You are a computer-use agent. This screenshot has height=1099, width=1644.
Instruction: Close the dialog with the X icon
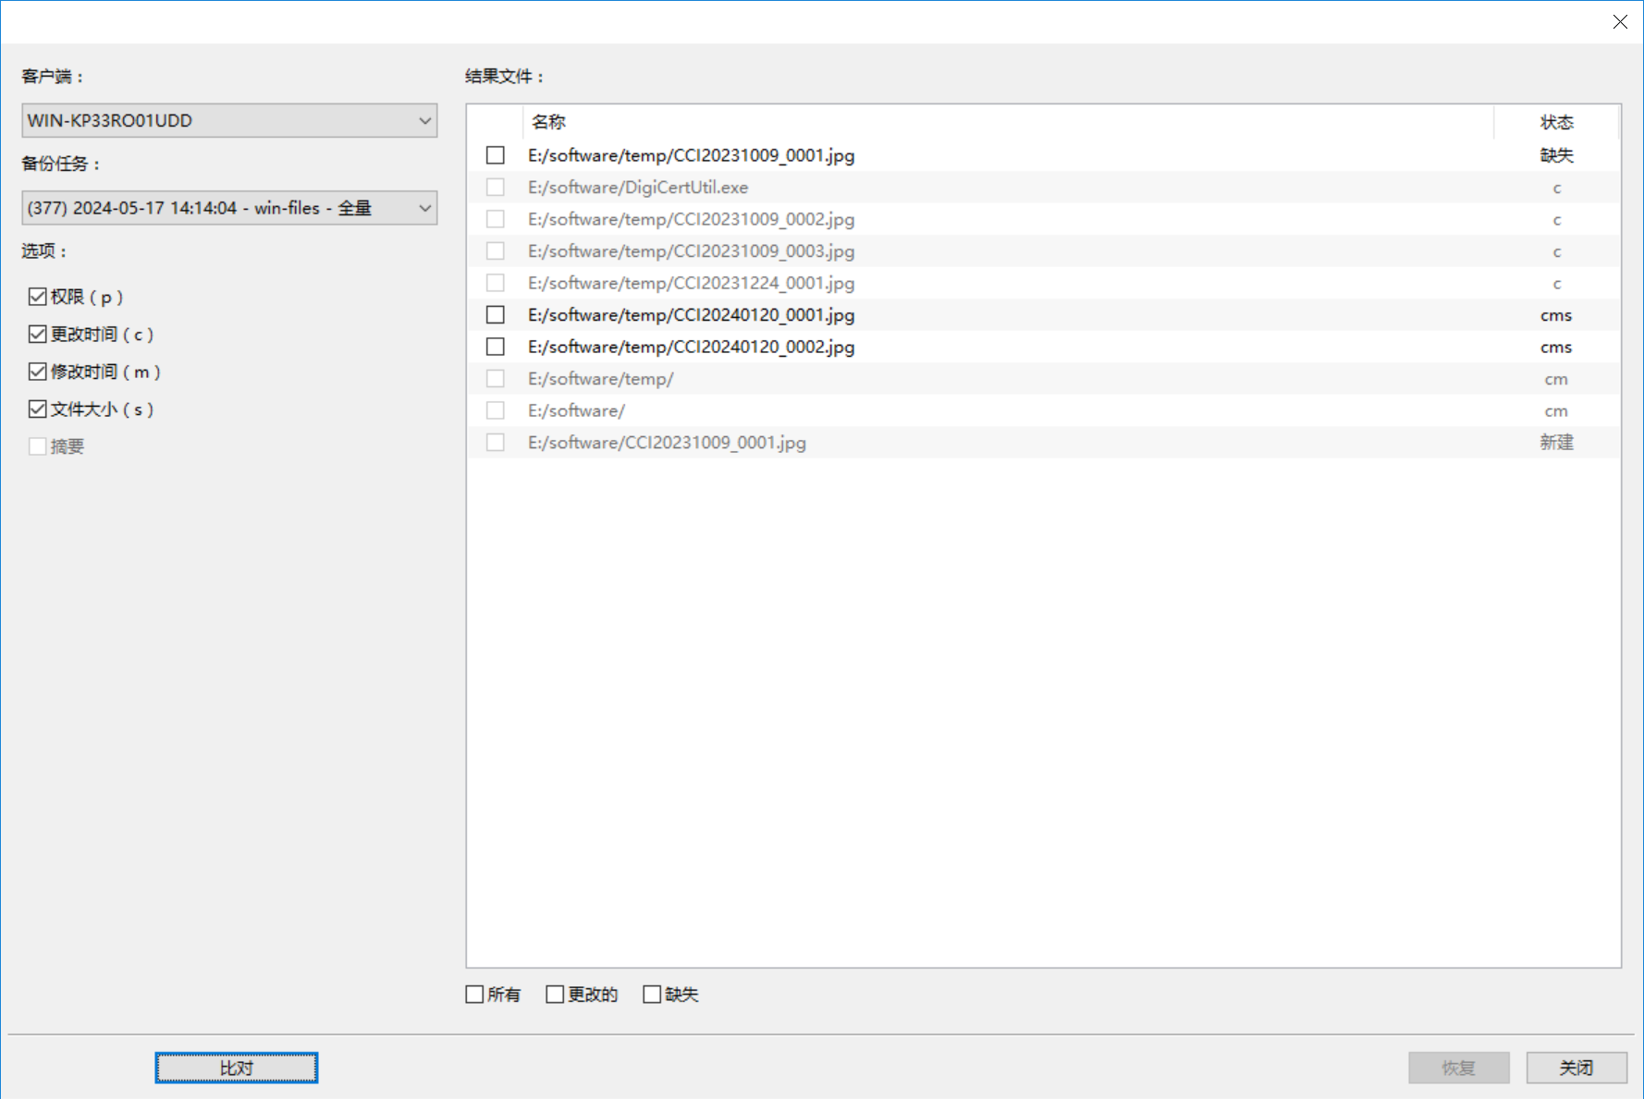1620,21
